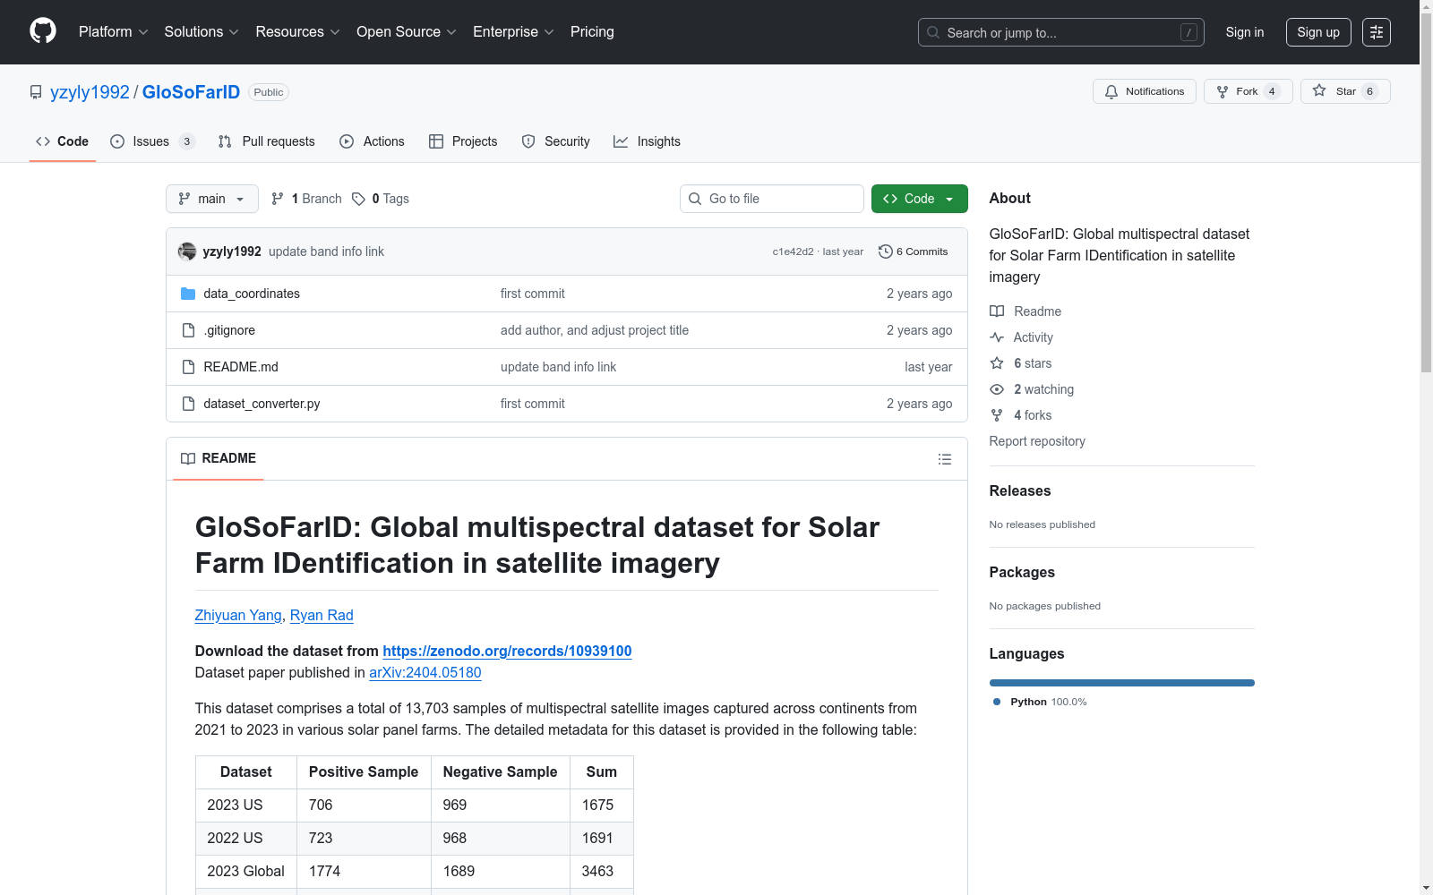This screenshot has height=895, width=1433.
Task: View the 6 Commits history link
Action: (914, 251)
